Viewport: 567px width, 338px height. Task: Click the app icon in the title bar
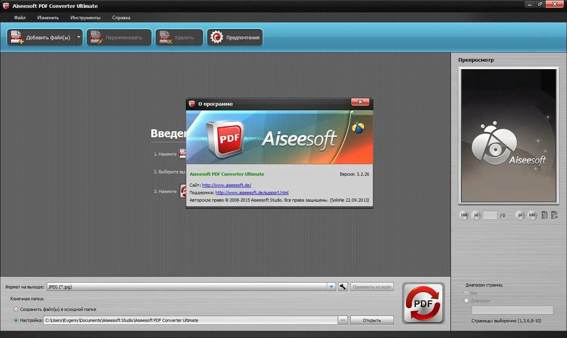[6, 6]
